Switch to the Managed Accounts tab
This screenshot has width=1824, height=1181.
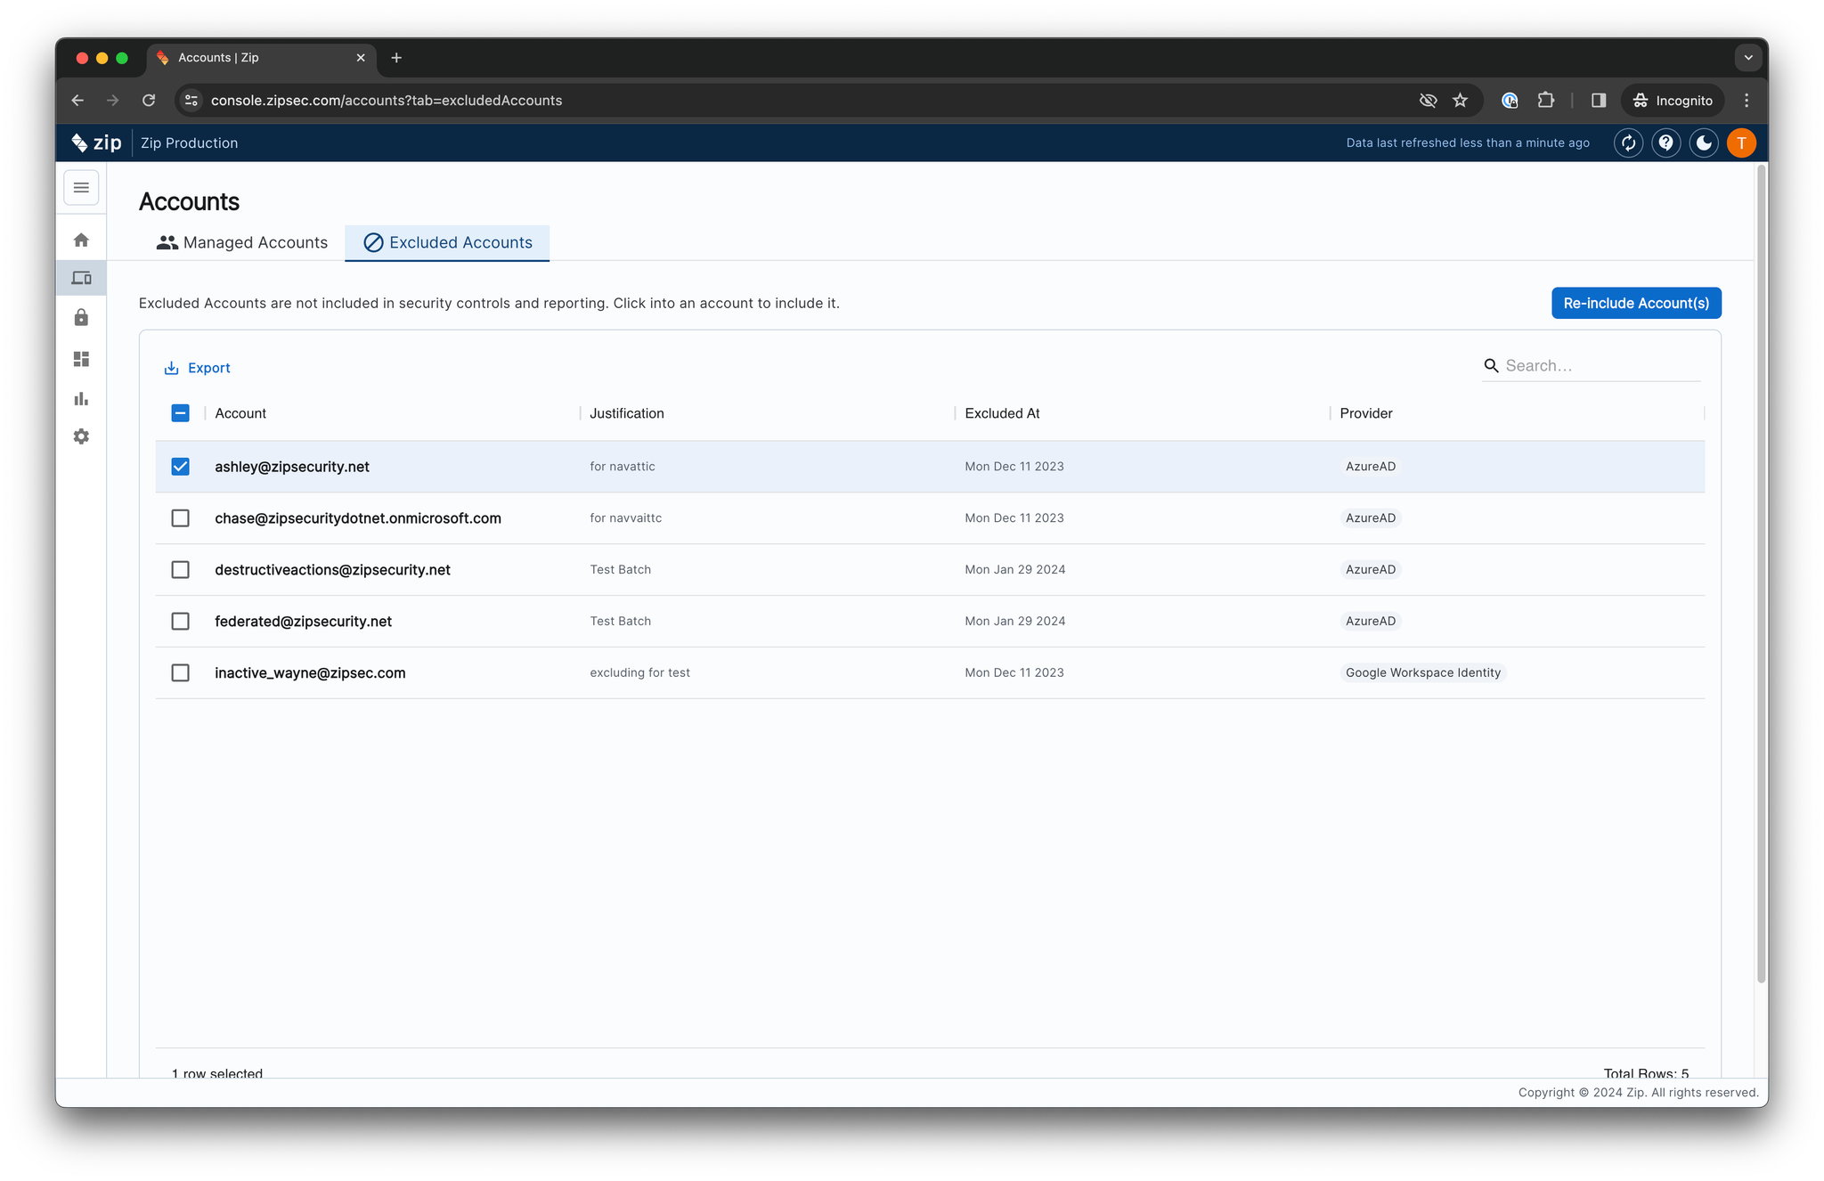tap(242, 242)
